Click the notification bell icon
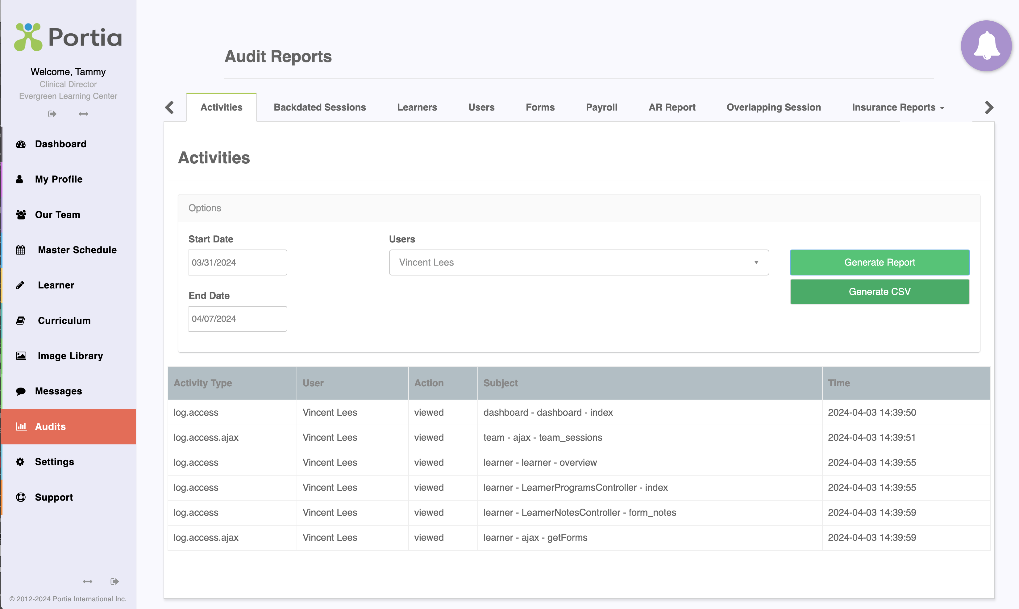 [x=986, y=46]
